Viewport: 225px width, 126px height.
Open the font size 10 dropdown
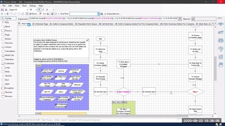click(x=36, y=10)
